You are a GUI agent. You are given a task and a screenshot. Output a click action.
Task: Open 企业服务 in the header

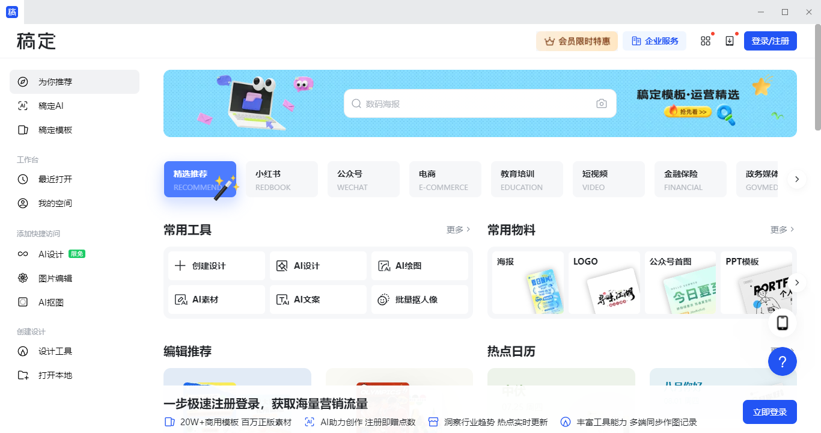coord(654,40)
